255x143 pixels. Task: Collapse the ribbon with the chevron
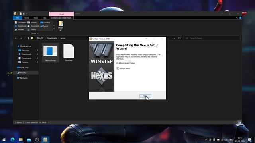coord(237,18)
